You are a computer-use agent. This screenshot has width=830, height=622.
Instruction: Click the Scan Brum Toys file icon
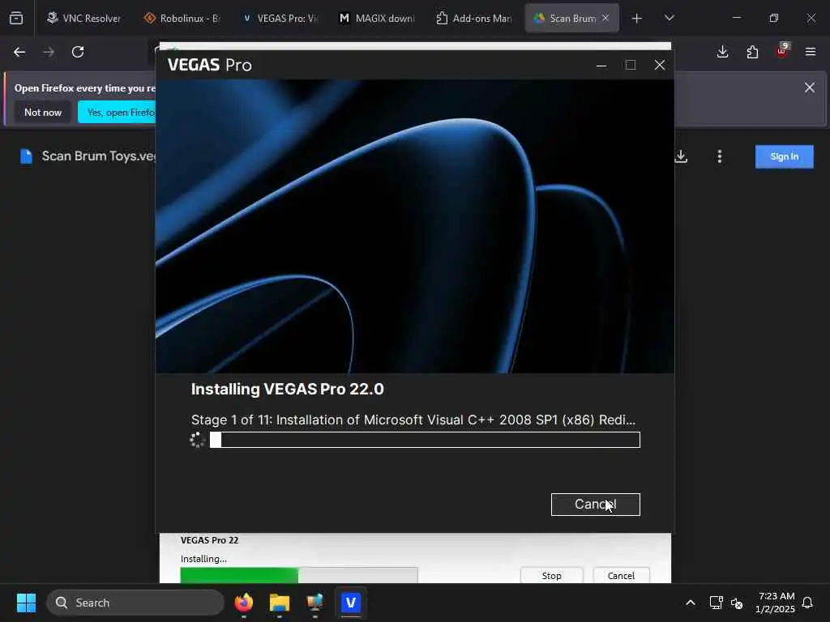(x=27, y=156)
